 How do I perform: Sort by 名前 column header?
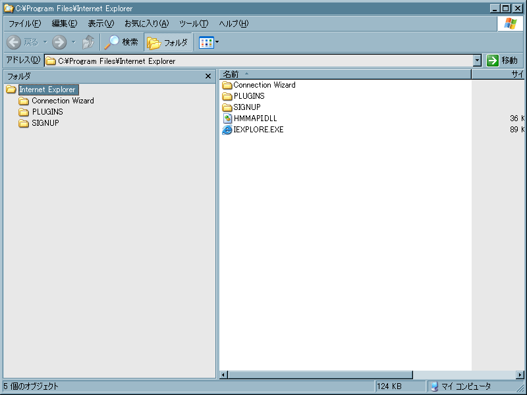click(345, 74)
